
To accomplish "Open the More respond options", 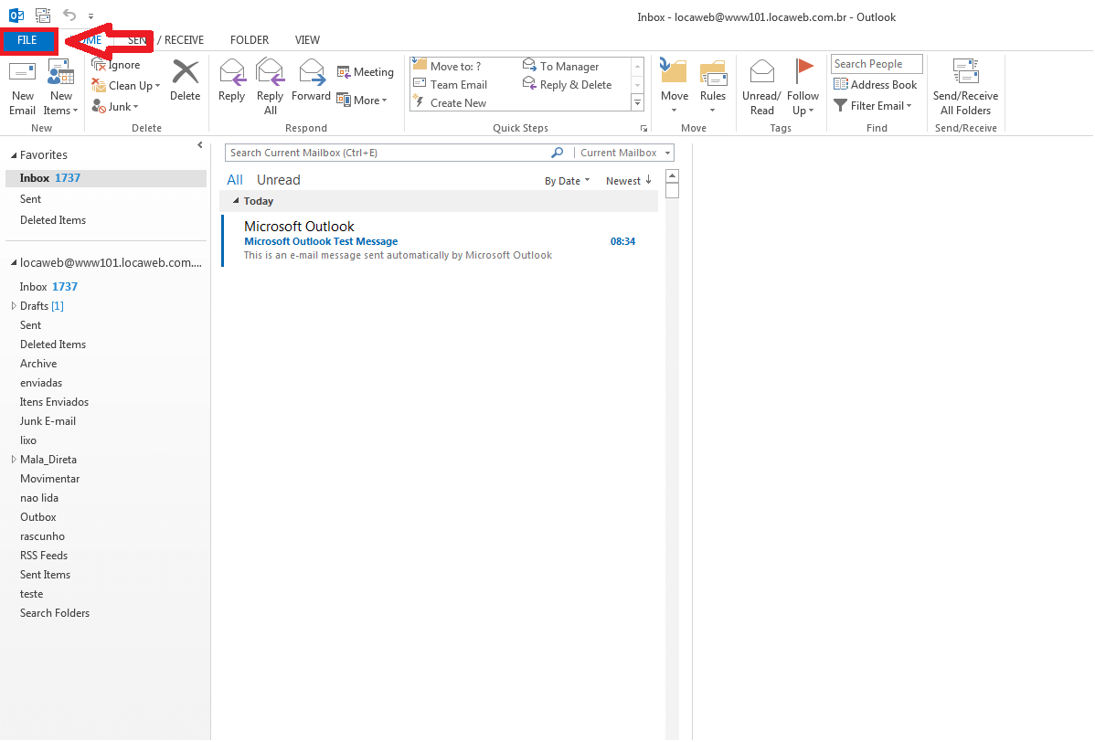I will tap(362, 101).
